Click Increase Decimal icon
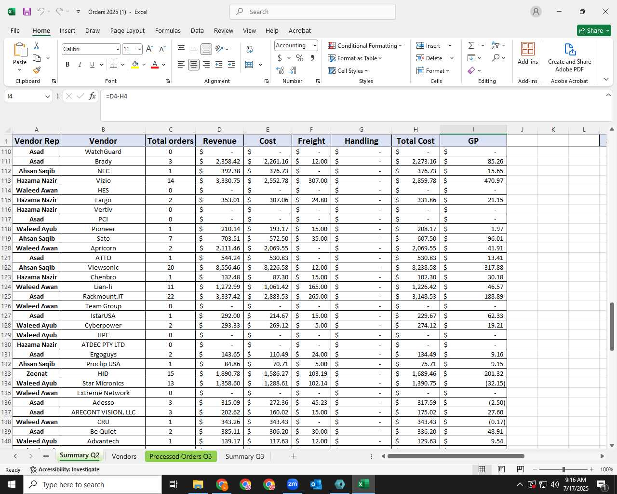Image resolution: width=617 pixels, height=494 pixels. click(280, 70)
